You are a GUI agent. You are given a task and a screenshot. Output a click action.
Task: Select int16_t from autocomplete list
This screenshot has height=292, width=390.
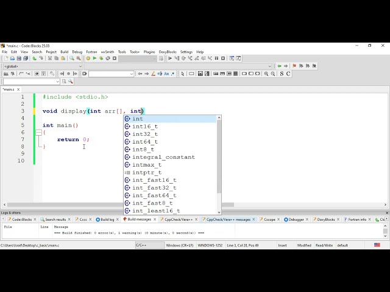pyautogui.click(x=170, y=127)
